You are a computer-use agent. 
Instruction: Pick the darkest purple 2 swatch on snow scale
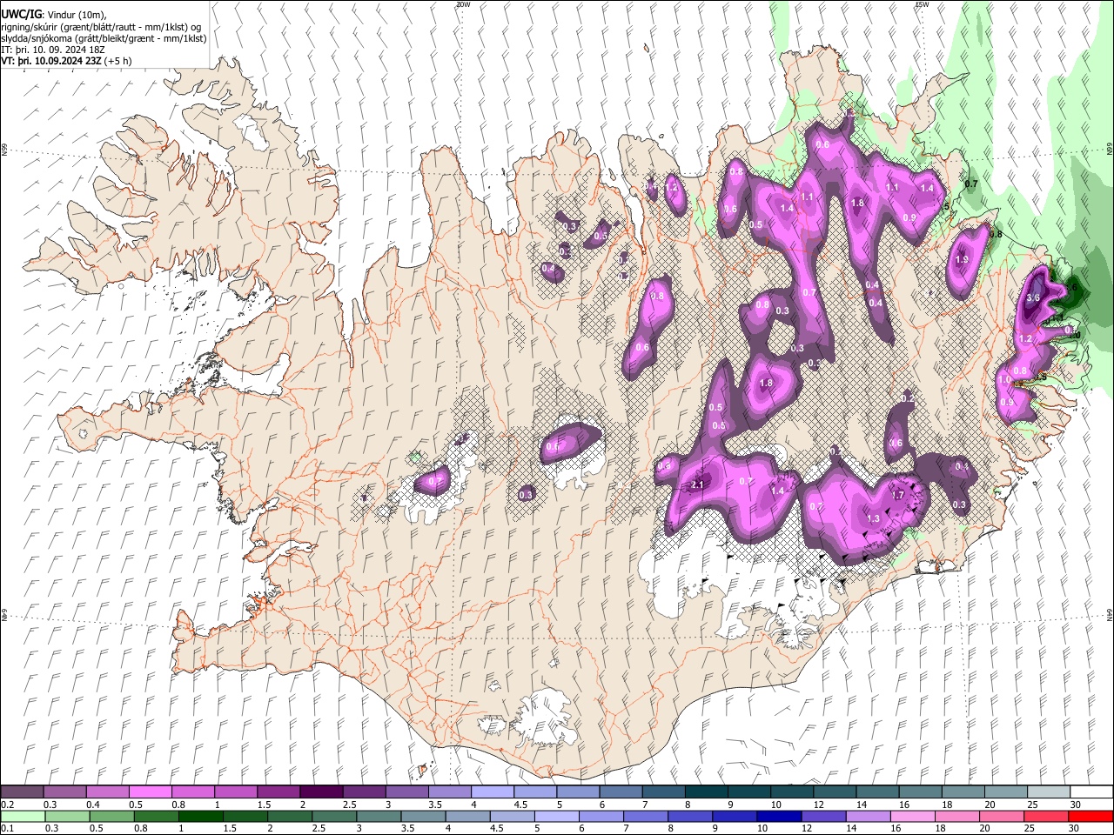click(321, 792)
